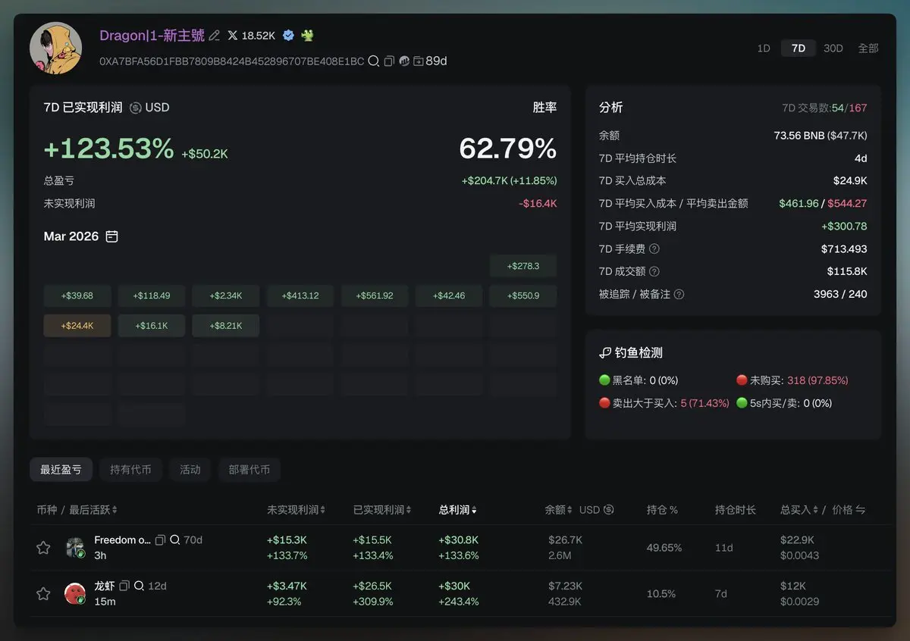Click the highlighted +$24.4K calendar cell
910x641 pixels.
[x=77, y=326]
